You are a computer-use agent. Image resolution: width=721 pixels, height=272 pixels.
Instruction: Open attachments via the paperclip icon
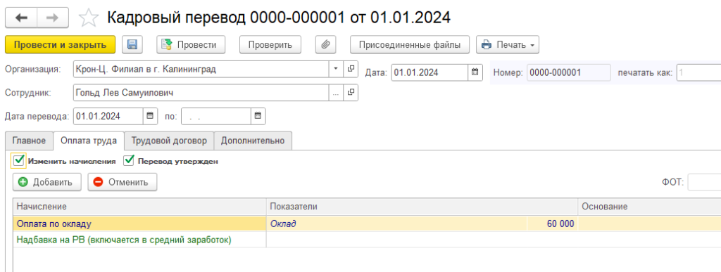pos(325,44)
